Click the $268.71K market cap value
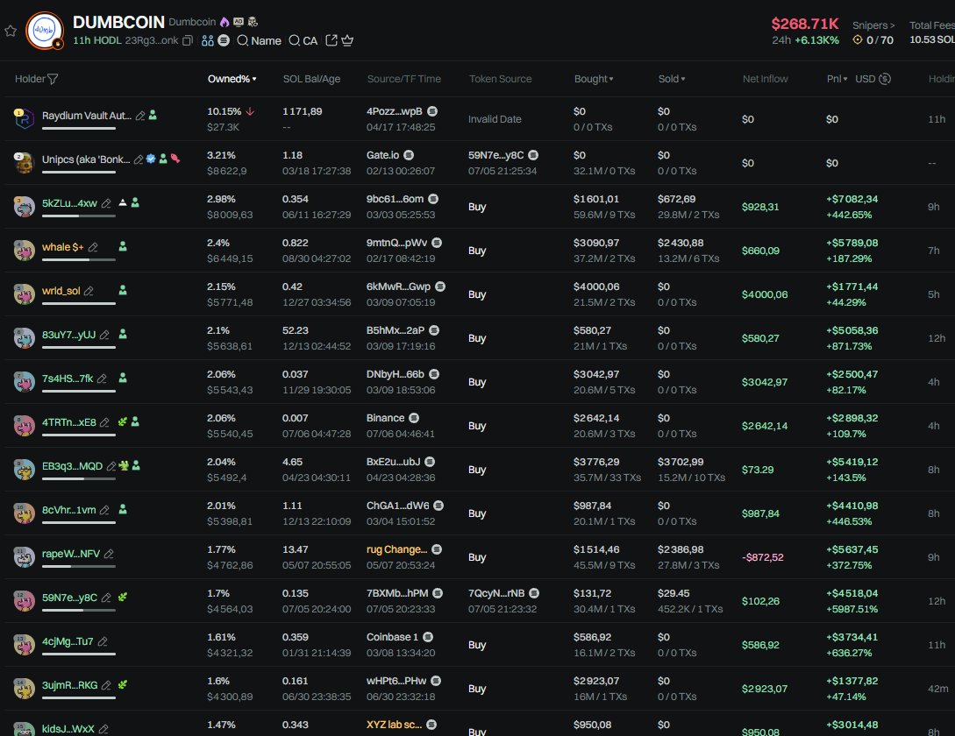The width and height of the screenshot is (955, 736). [x=804, y=24]
